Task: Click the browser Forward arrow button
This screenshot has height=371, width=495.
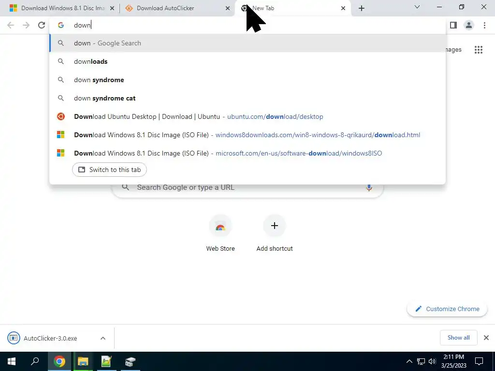Action: (x=26, y=25)
